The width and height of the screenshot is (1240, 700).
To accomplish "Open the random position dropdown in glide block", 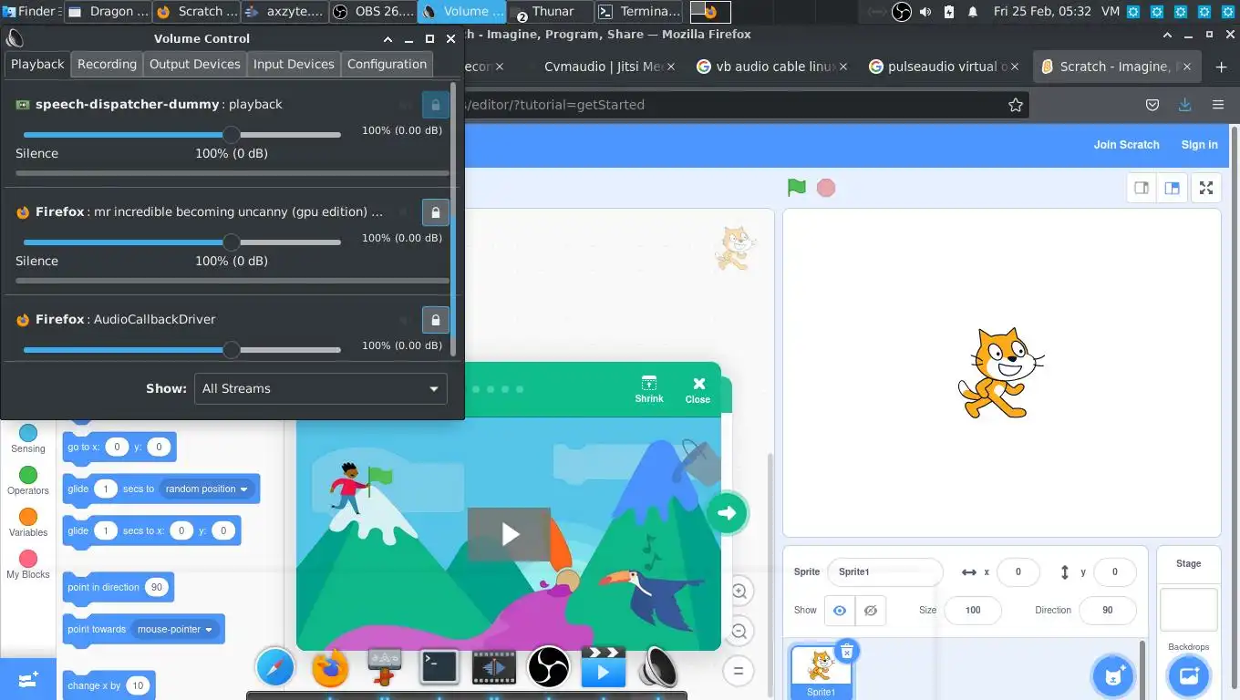I will click(206, 489).
